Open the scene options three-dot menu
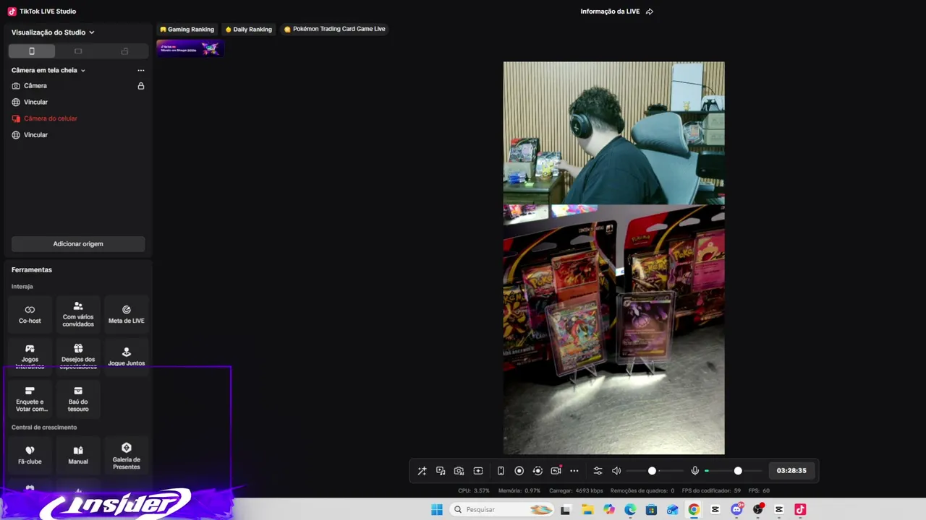 (141, 70)
